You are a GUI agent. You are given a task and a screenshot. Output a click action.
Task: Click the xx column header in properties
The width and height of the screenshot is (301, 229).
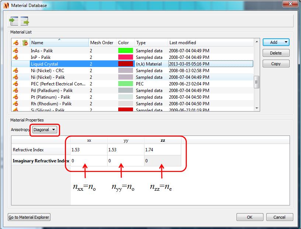click(x=89, y=140)
